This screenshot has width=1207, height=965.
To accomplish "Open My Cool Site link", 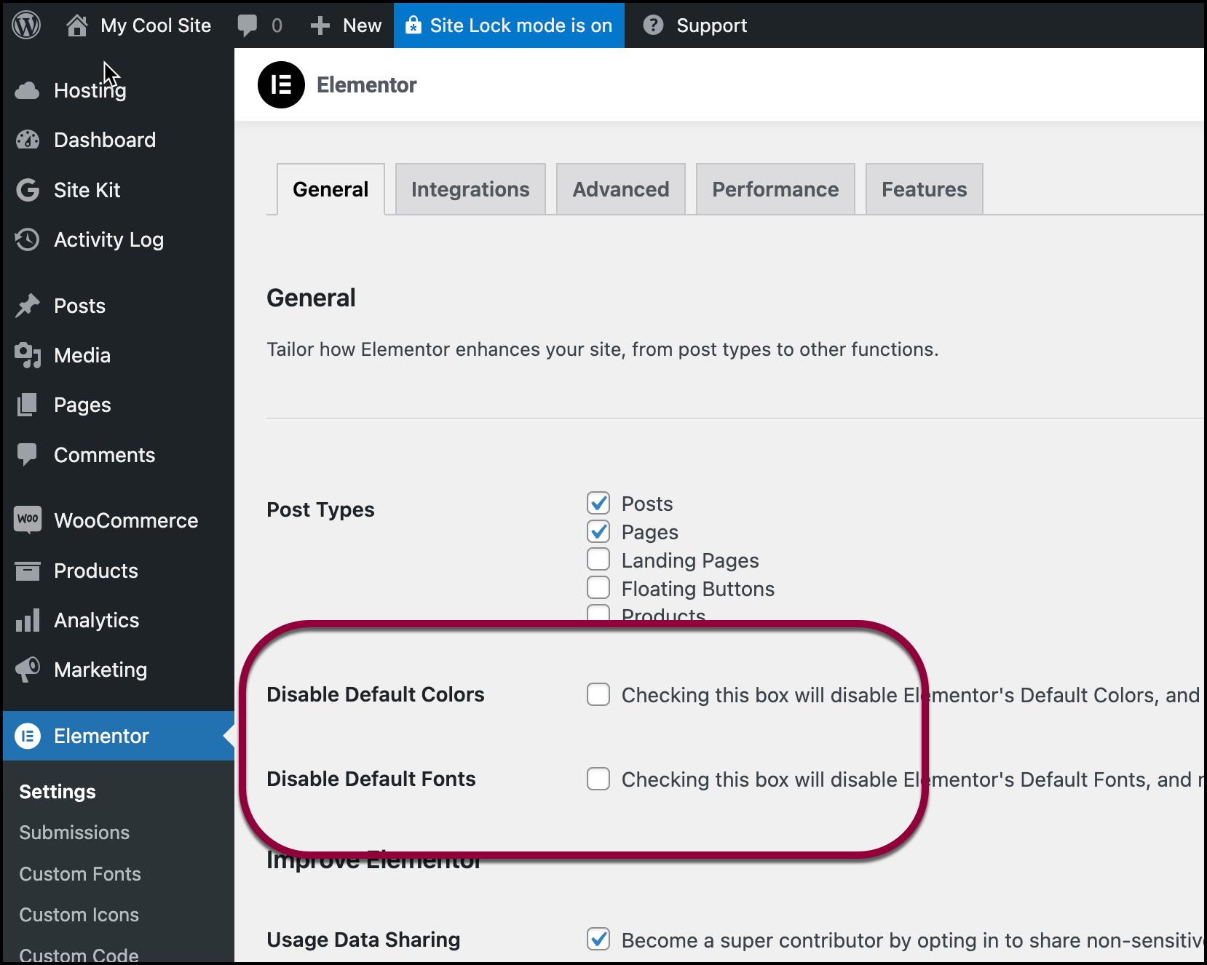I will tap(156, 25).
